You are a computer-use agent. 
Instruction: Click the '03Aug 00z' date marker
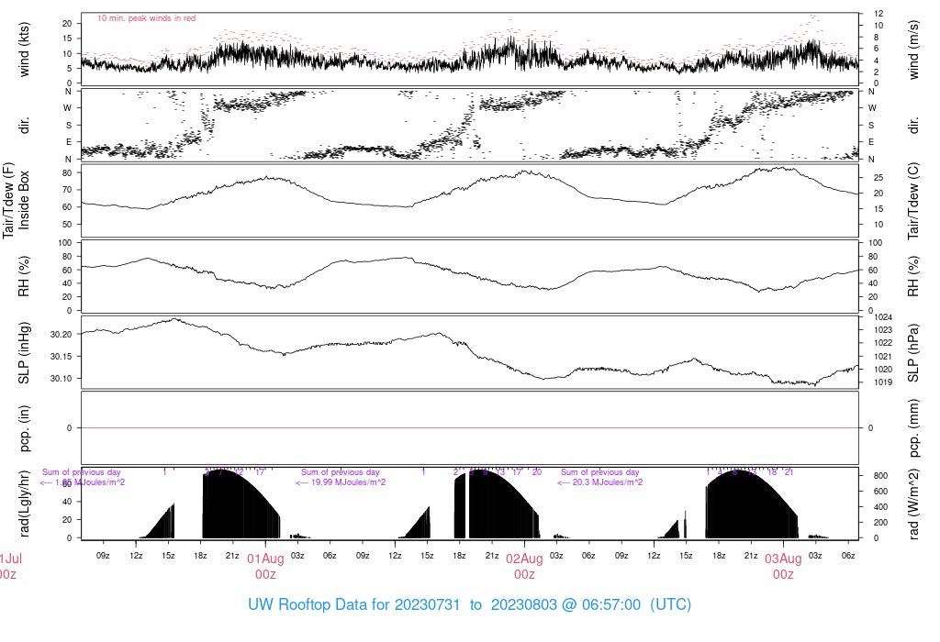[783, 567]
